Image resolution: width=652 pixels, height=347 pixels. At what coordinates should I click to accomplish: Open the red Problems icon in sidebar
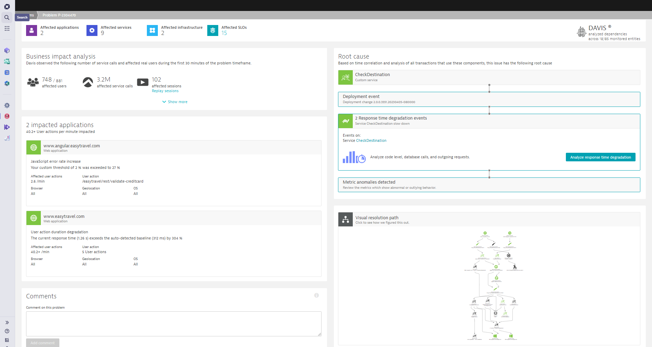pyautogui.click(x=7, y=116)
